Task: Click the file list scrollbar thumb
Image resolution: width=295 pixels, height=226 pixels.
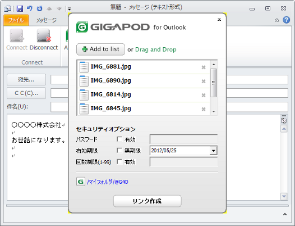Action: tap(213, 83)
